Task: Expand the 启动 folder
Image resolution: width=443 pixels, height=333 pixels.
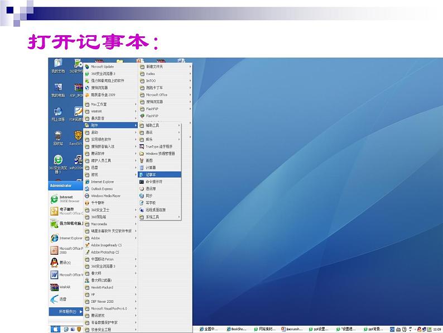Action: tap(110, 132)
